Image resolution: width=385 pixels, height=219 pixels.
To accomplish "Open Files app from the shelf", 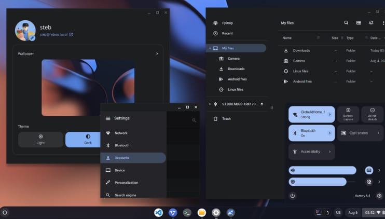I will 202,213.
